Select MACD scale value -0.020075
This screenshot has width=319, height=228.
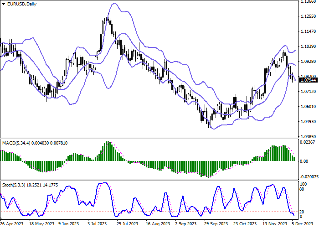point(309,177)
